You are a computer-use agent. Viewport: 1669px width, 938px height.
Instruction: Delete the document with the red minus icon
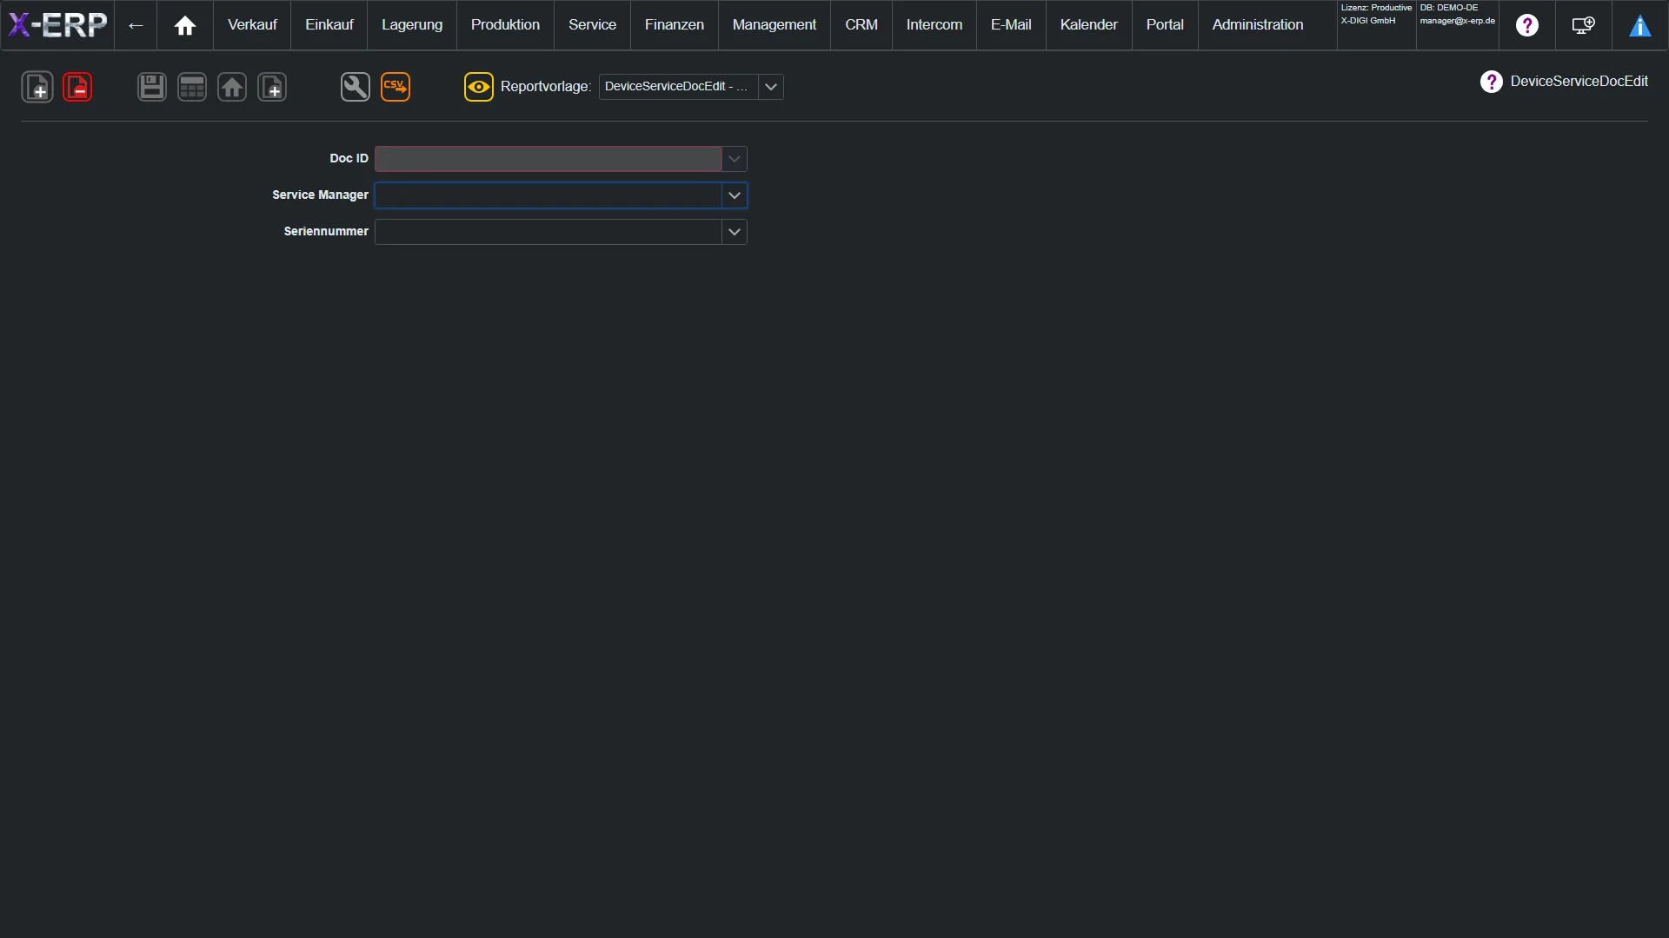pos(77,87)
